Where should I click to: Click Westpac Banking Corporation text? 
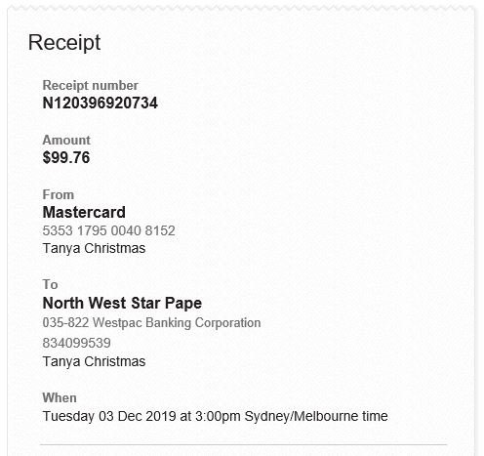177,323
